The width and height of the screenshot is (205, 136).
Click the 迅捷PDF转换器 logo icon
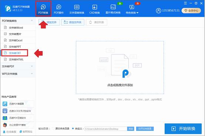point(8,9)
